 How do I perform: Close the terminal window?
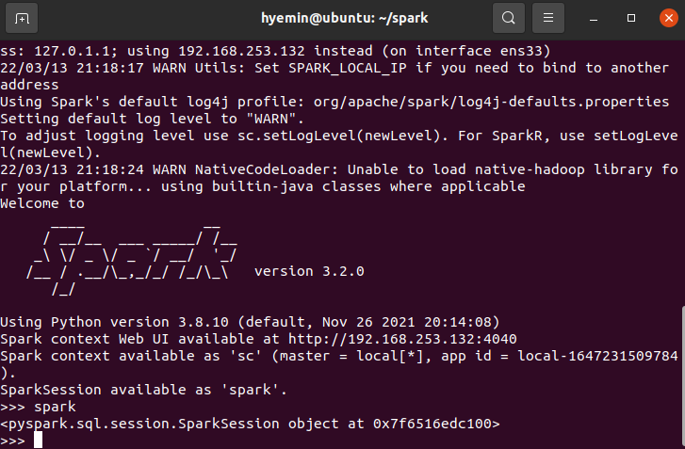coord(668,18)
